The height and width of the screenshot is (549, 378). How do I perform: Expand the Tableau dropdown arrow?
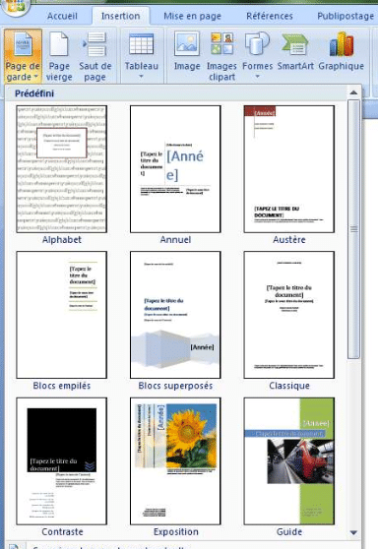141,77
